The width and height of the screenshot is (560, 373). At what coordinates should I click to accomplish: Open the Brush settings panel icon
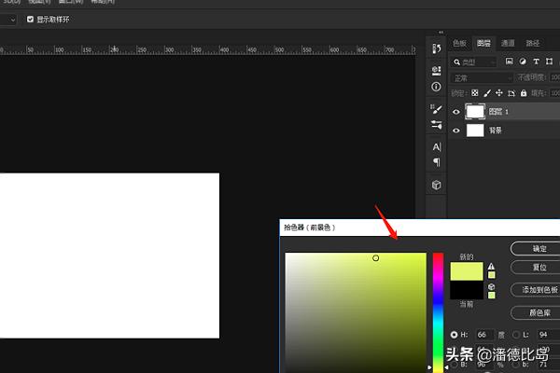[436, 109]
